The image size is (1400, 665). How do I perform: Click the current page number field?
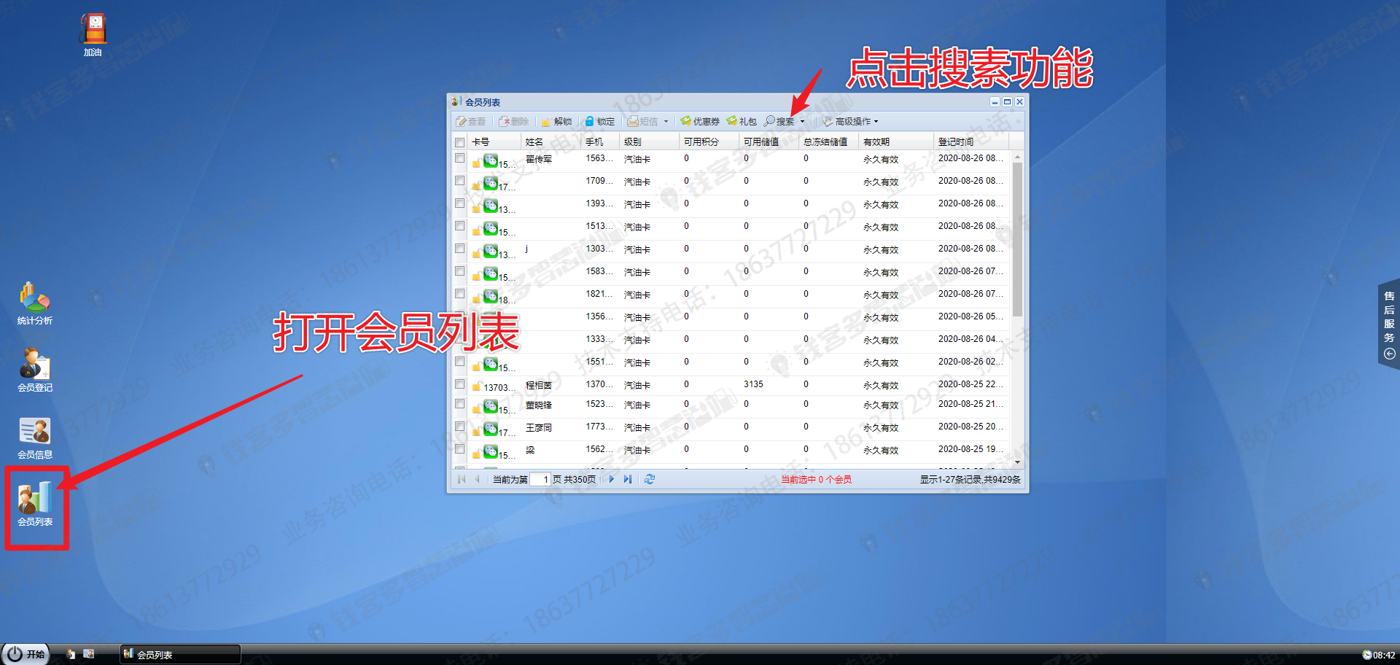(x=540, y=480)
